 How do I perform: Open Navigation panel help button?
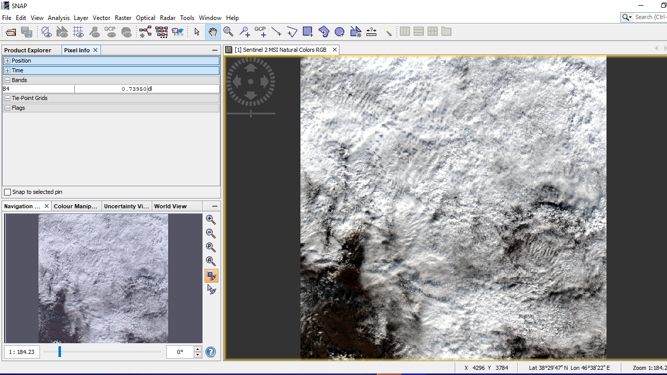click(211, 352)
